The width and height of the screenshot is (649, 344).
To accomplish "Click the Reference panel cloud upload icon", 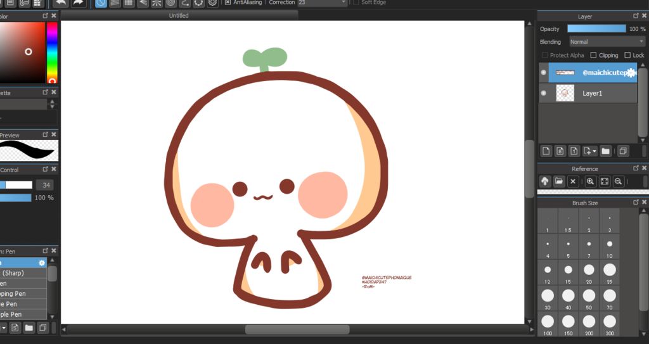I will click(x=545, y=181).
